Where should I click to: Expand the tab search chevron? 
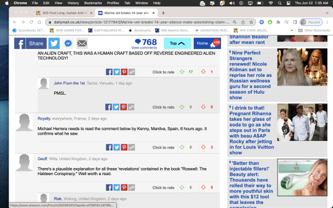pos(327,13)
